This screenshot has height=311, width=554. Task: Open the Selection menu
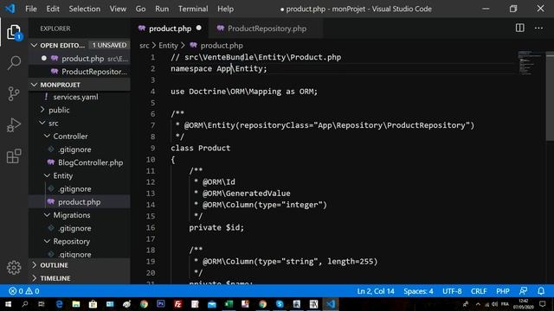pyautogui.click(x=85, y=9)
